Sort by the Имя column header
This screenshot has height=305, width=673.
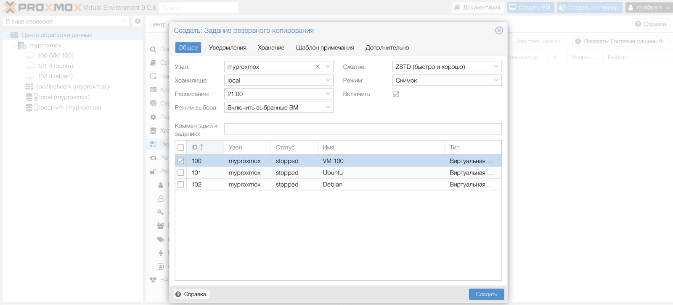(381, 148)
